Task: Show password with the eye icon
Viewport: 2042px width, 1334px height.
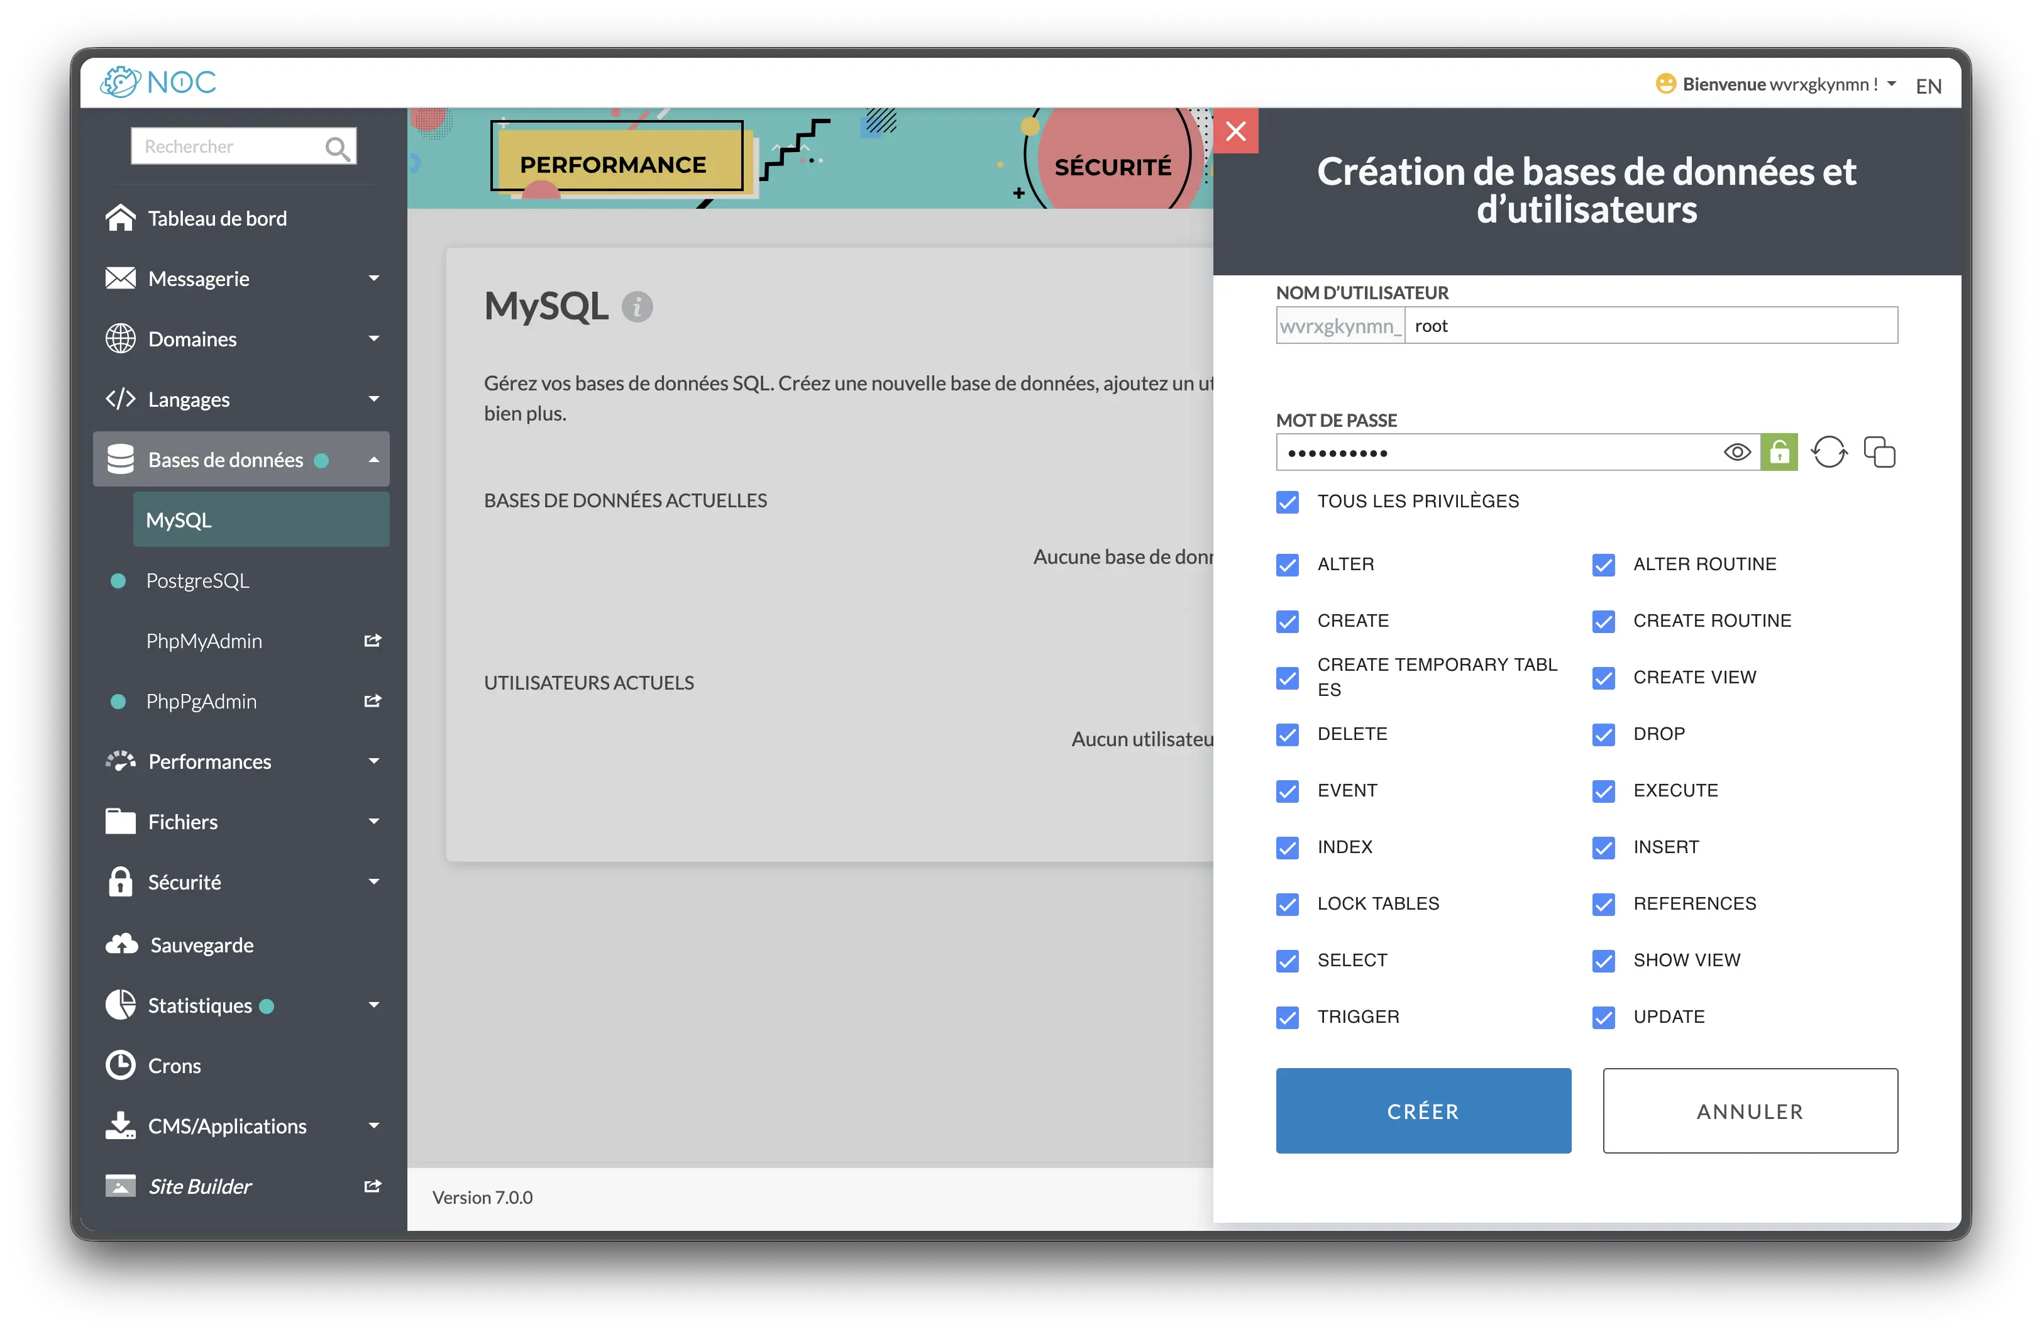Action: click(x=1736, y=452)
